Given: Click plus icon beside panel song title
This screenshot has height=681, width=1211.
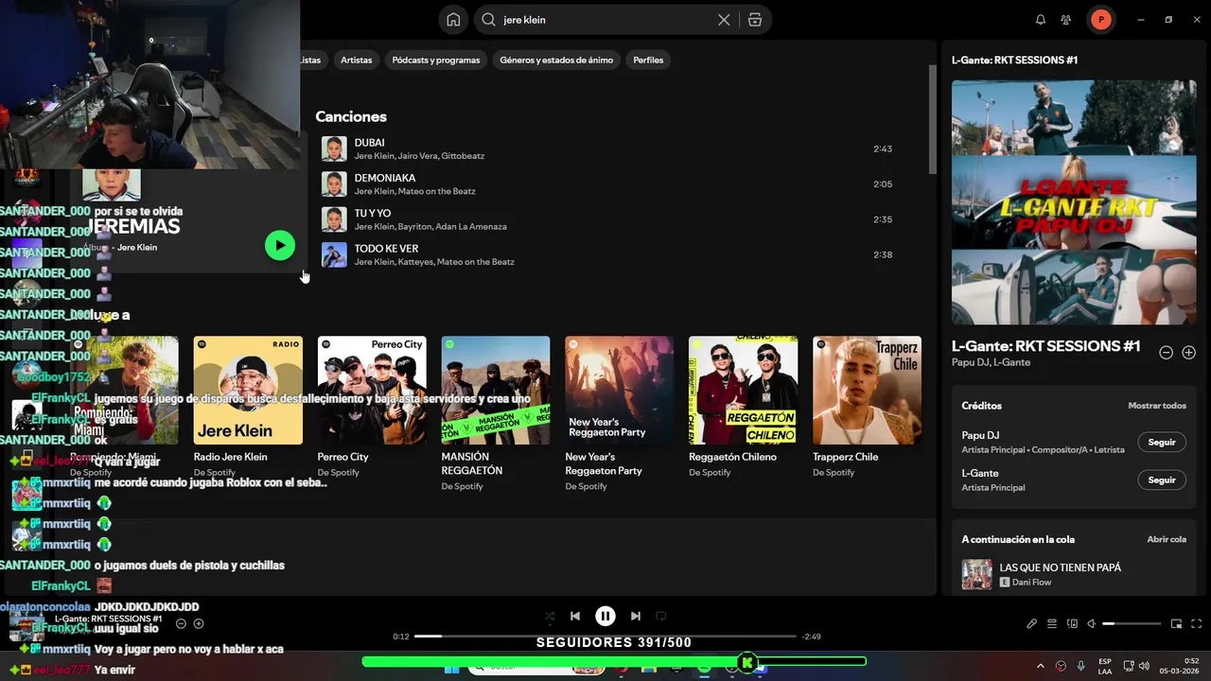Looking at the screenshot, I should pyautogui.click(x=1189, y=353).
